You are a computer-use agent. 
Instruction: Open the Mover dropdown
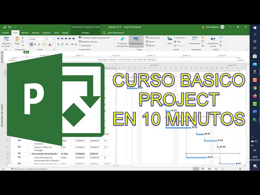[x=151, y=41]
